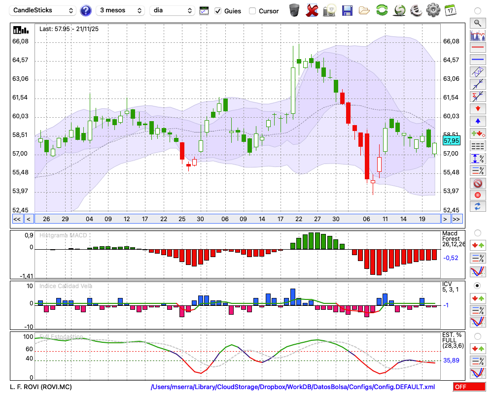Viewport: 493px width, 394px height.
Task: Click the Config.DEFAULT.xml file path link
Action: point(293,387)
